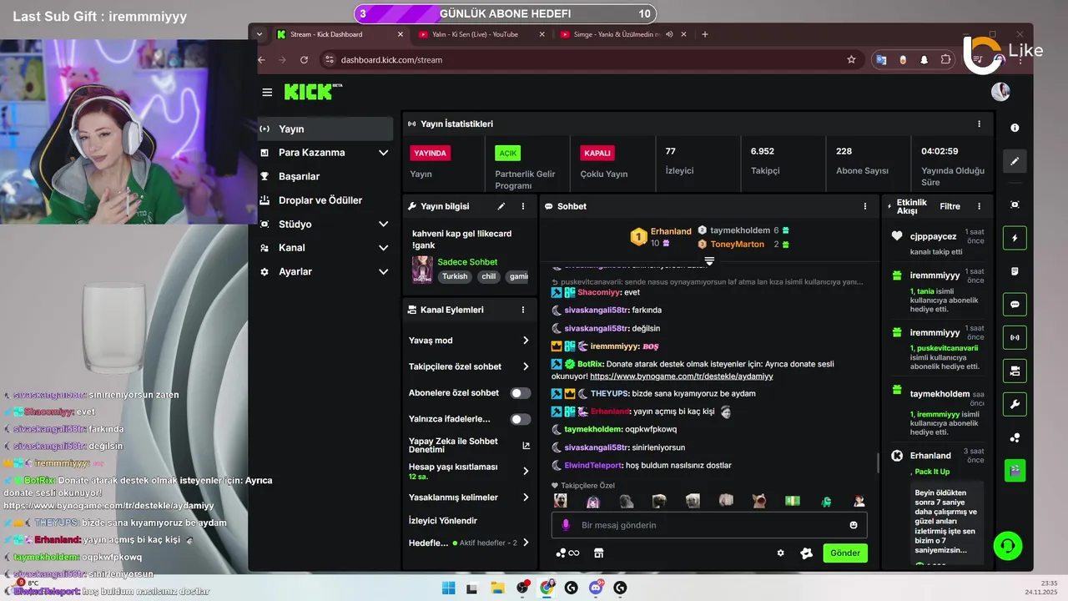1068x601 pixels.
Task: Click İzleyici Yönlendir option
Action: point(443,521)
